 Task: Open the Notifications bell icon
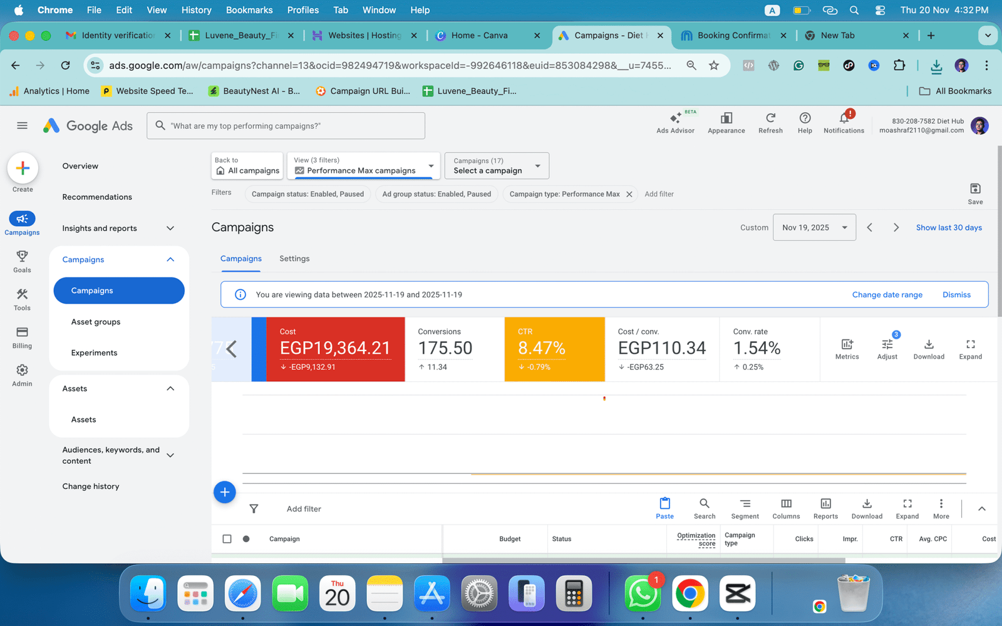[844, 119]
